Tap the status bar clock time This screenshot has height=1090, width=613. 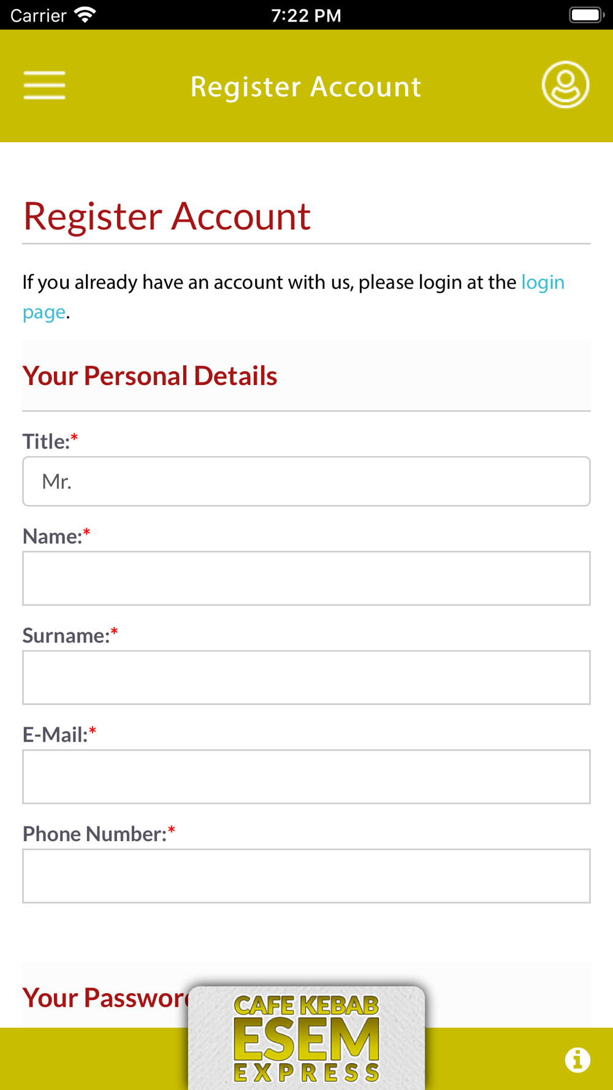coord(306,15)
